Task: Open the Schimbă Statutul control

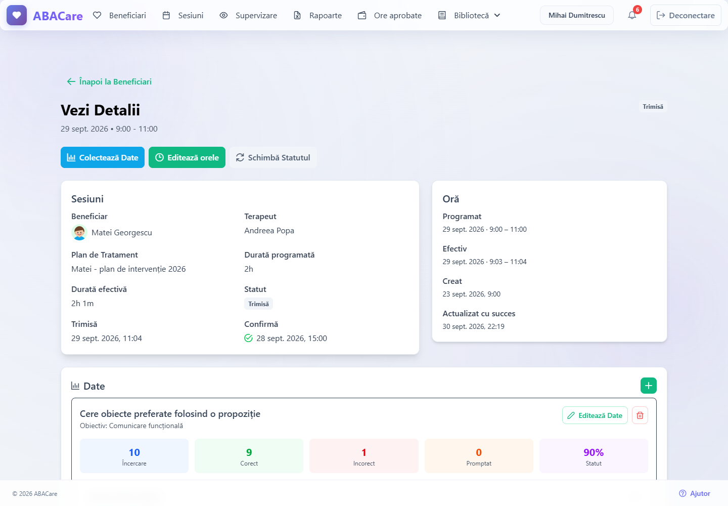Action: click(273, 157)
